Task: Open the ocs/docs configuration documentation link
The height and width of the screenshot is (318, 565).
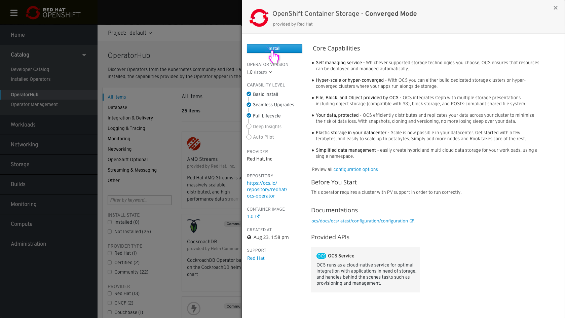Action: [360, 221]
